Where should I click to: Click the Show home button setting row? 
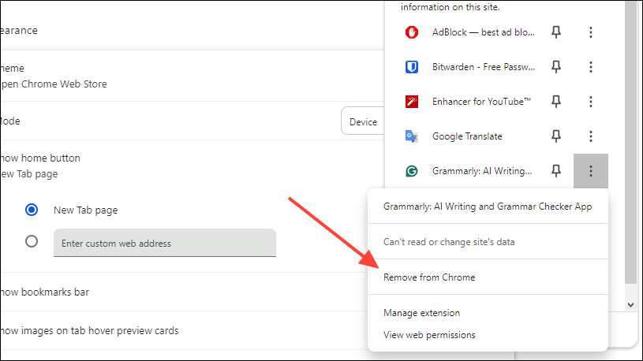[192, 166]
